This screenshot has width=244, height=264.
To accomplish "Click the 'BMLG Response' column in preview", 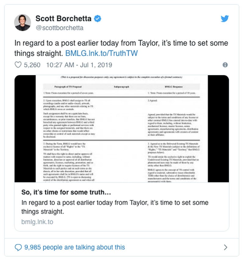I will point(174,87).
